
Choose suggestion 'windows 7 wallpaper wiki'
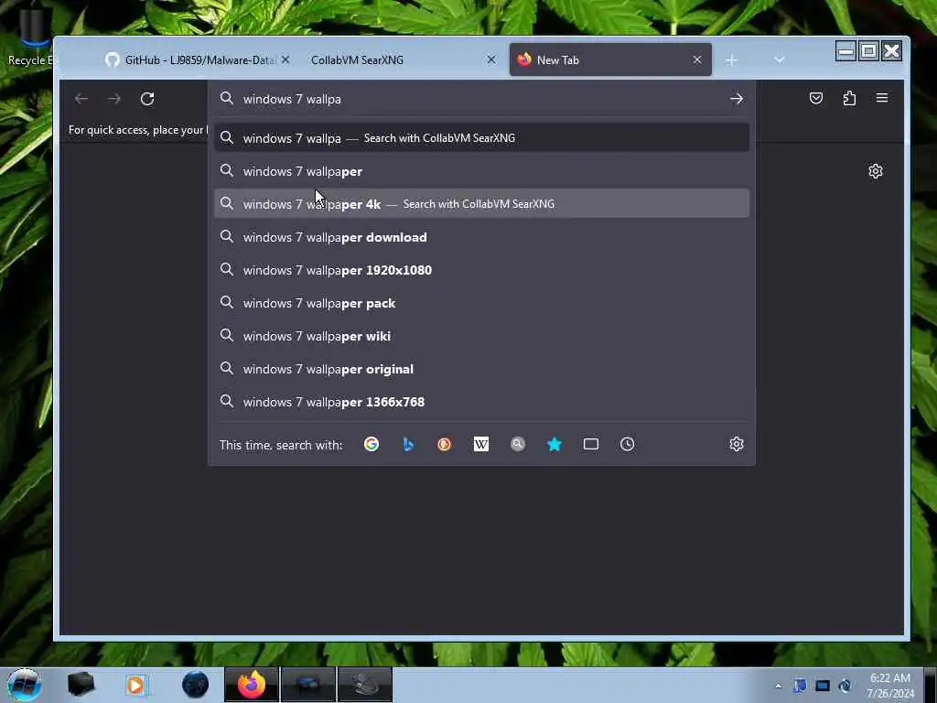coord(481,336)
